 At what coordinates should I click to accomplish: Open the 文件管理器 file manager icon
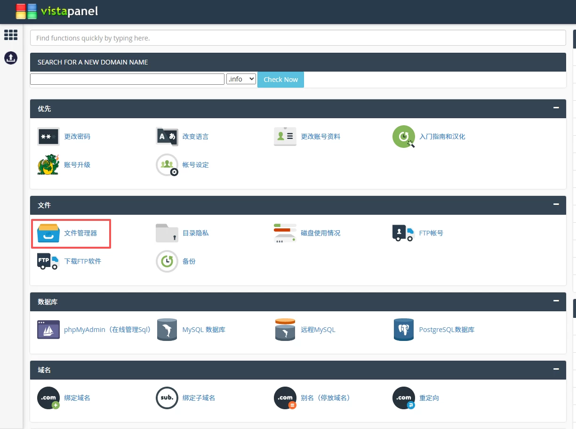click(x=48, y=233)
